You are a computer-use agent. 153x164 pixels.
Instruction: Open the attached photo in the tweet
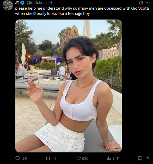click(x=69, y=86)
